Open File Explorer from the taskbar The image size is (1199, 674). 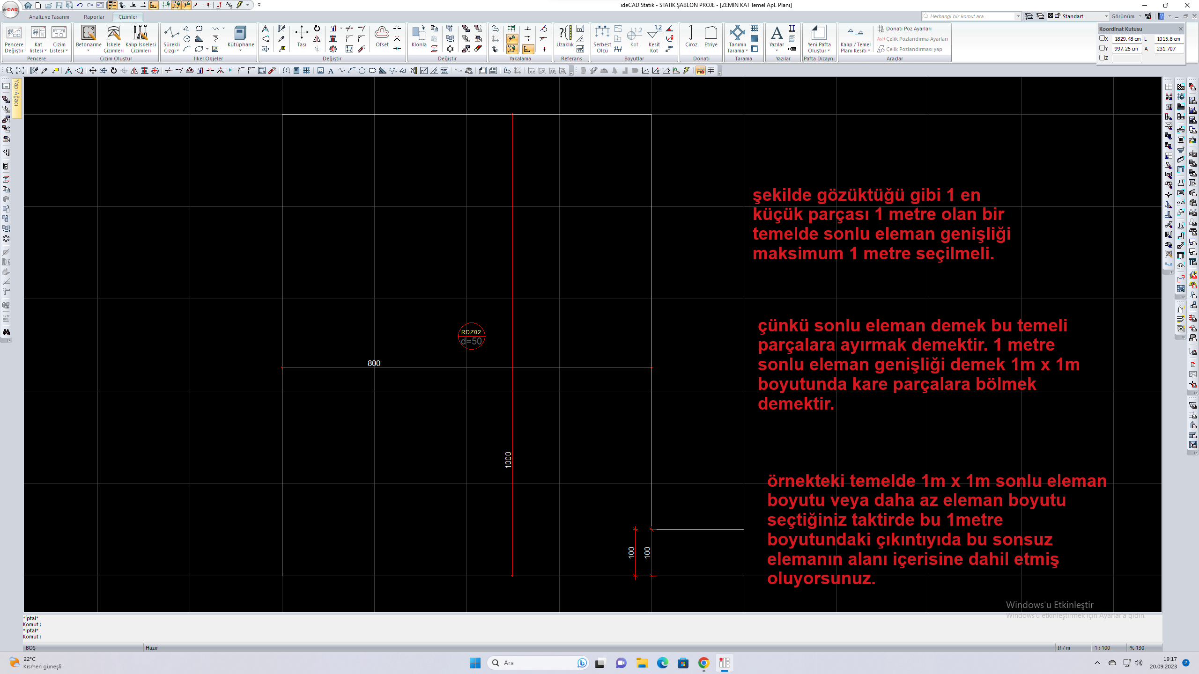click(x=642, y=663)
